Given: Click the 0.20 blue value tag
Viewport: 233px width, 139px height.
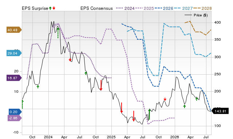Looking at the screenshot, I should point(15,112).
